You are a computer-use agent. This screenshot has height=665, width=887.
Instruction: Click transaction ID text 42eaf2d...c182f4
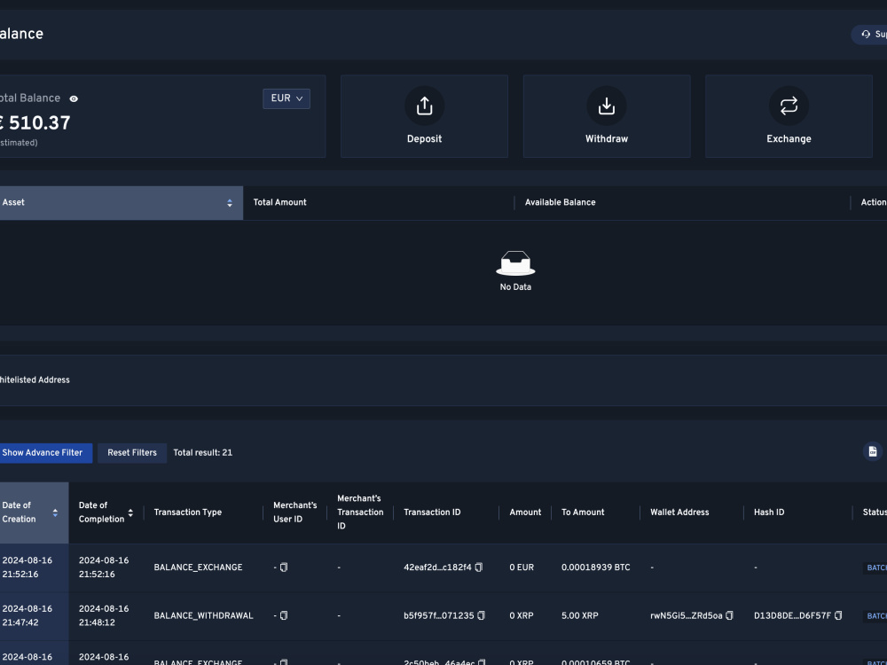point(437,567)
